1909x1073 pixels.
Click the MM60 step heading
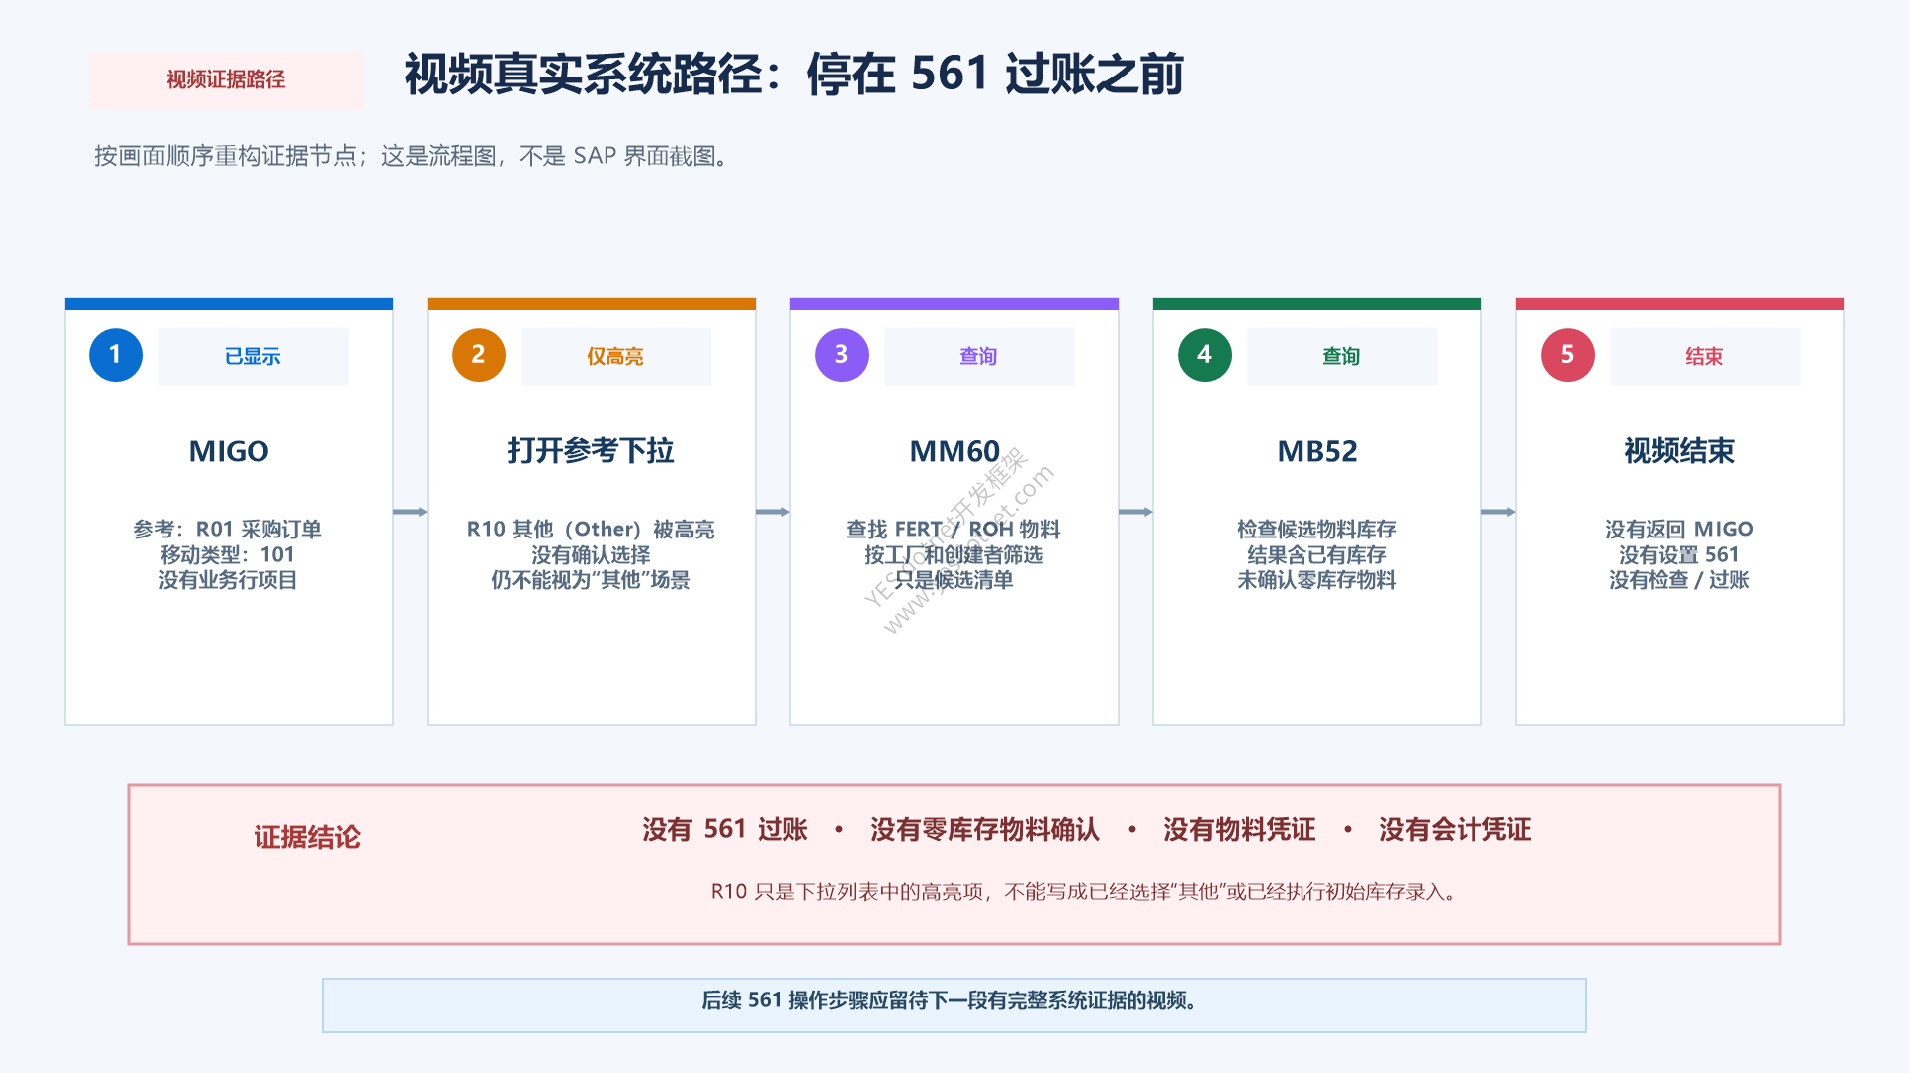tap(954, 451)
